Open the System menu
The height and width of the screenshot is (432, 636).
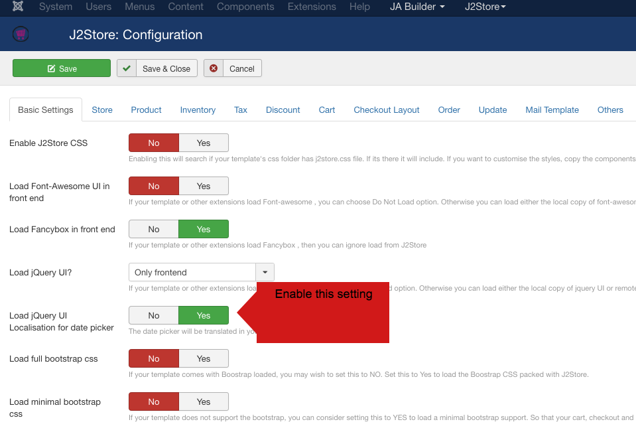click(x=56, y=7)
